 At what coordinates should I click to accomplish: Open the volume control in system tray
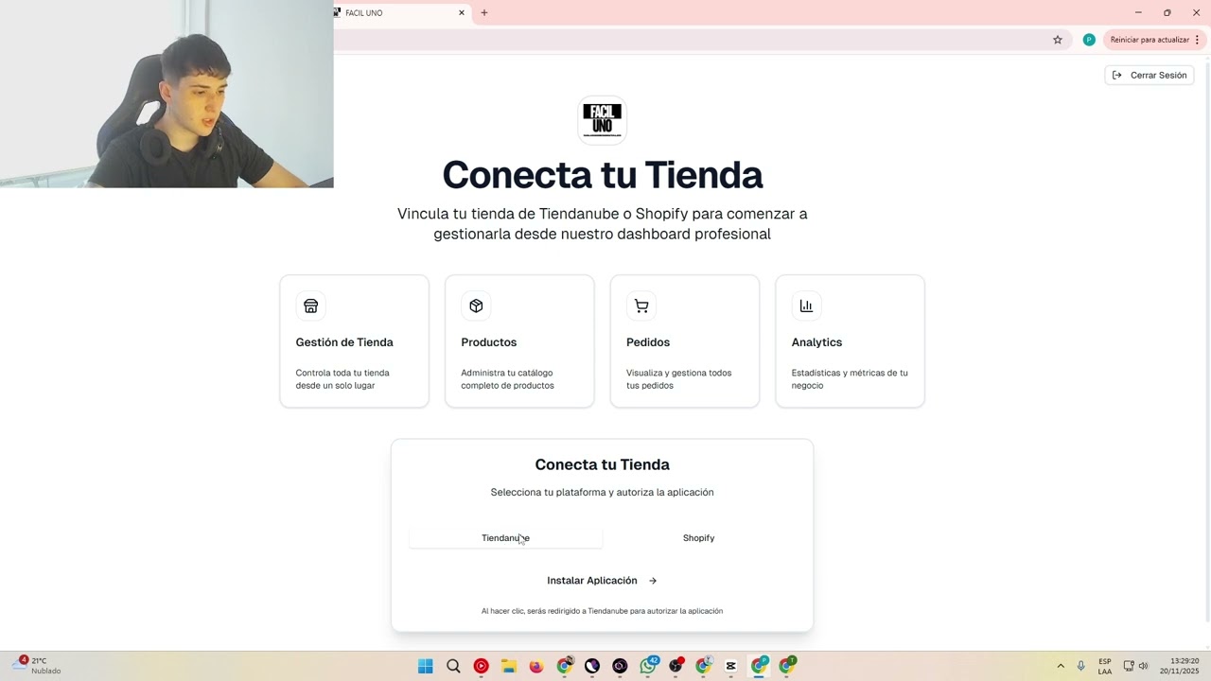tap(1143, 666)
